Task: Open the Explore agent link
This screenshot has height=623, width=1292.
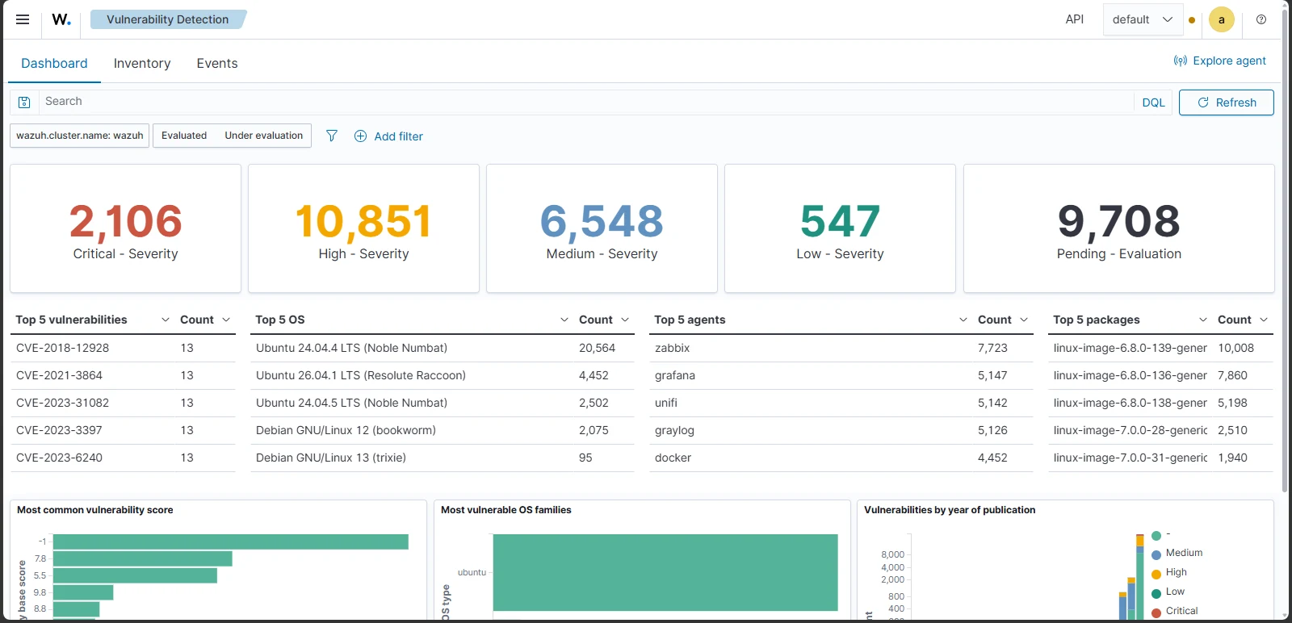Action: 1220,61
